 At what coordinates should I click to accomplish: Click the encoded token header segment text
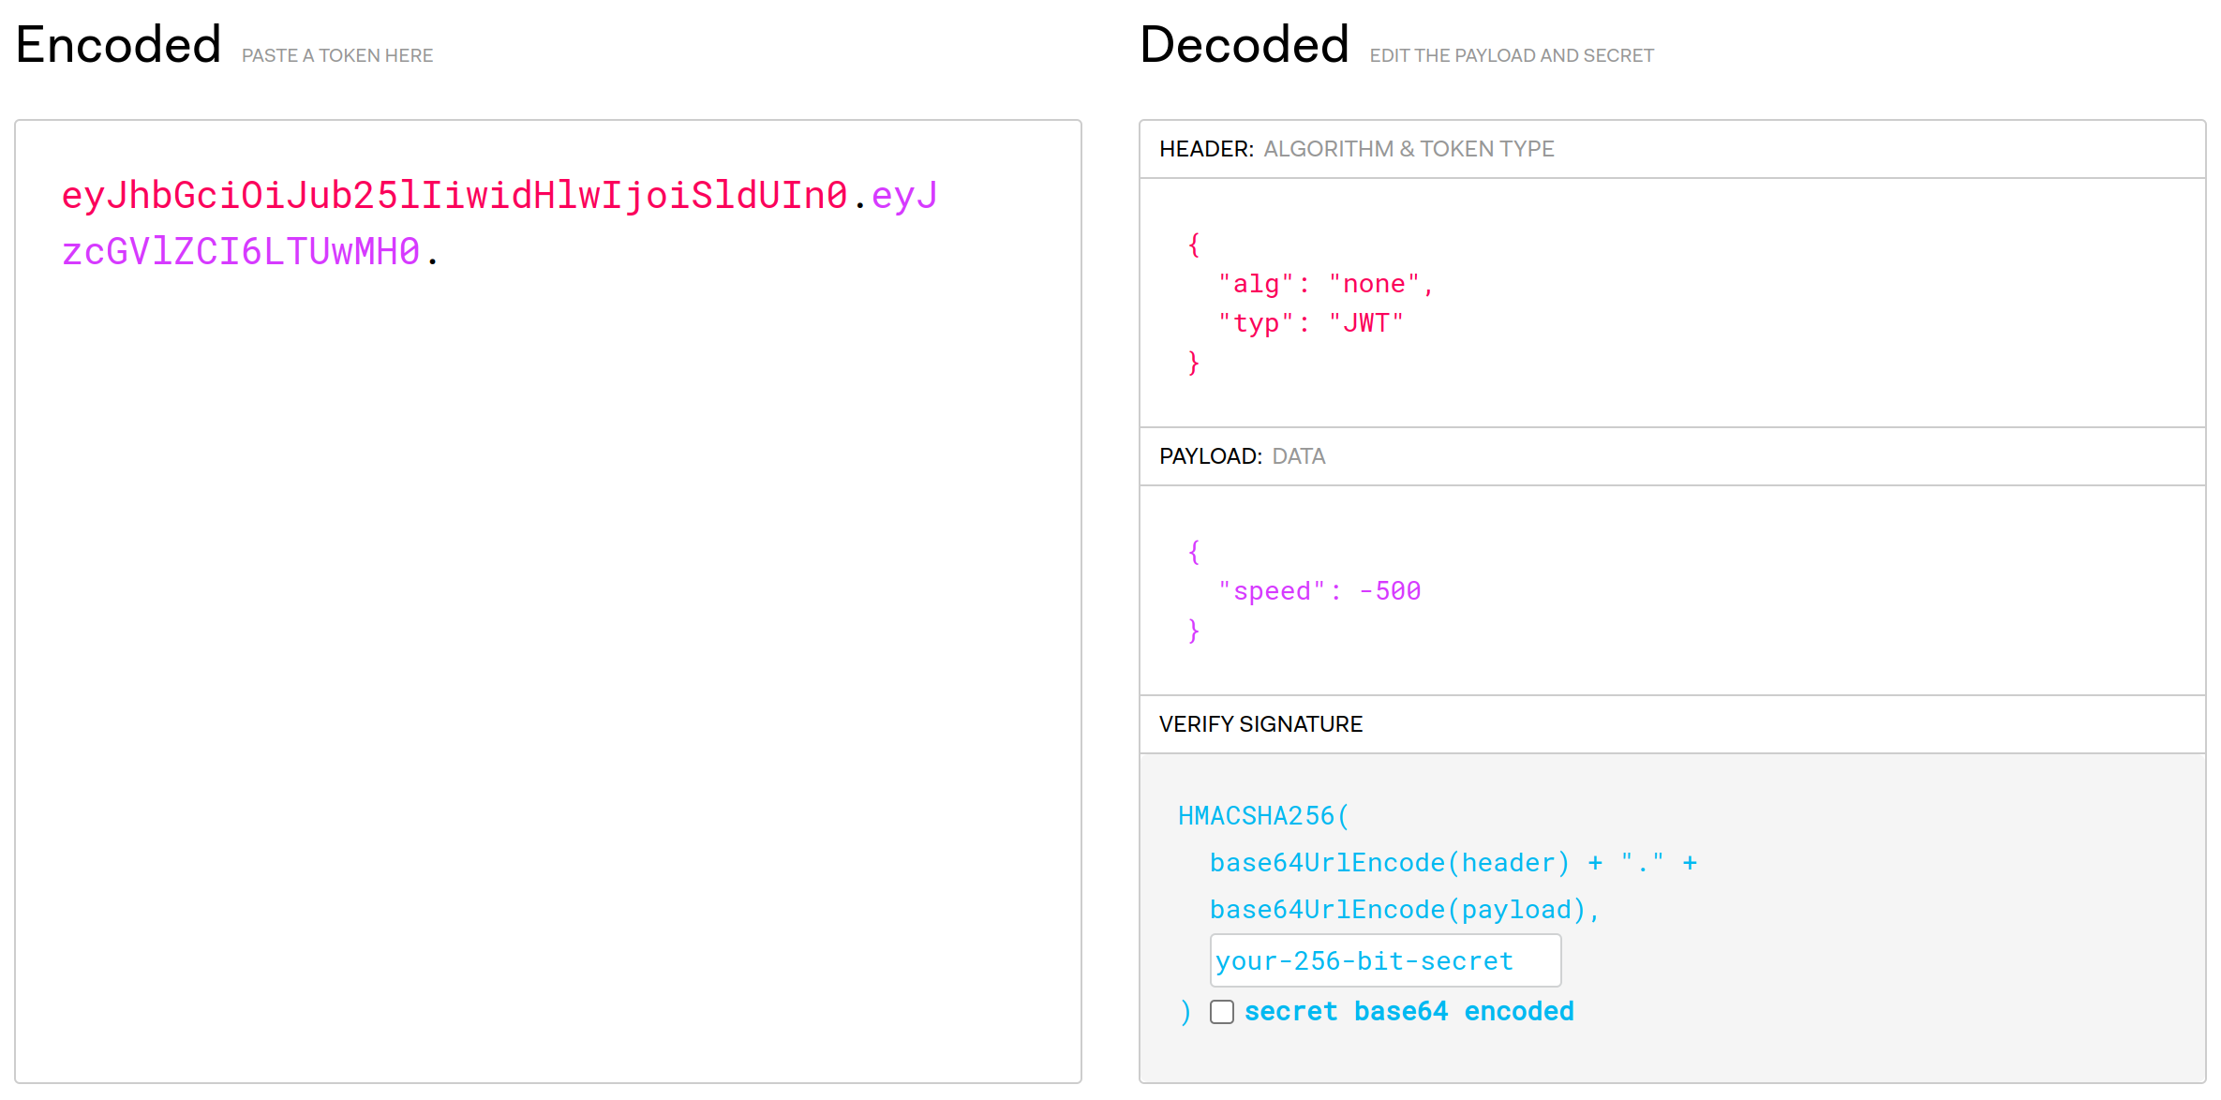point(455,196)
